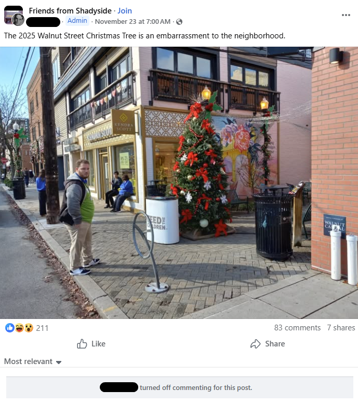Click the blue like reaction emoji

coord(10,328)
